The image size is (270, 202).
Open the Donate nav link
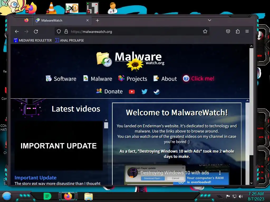tap(109, 91)
